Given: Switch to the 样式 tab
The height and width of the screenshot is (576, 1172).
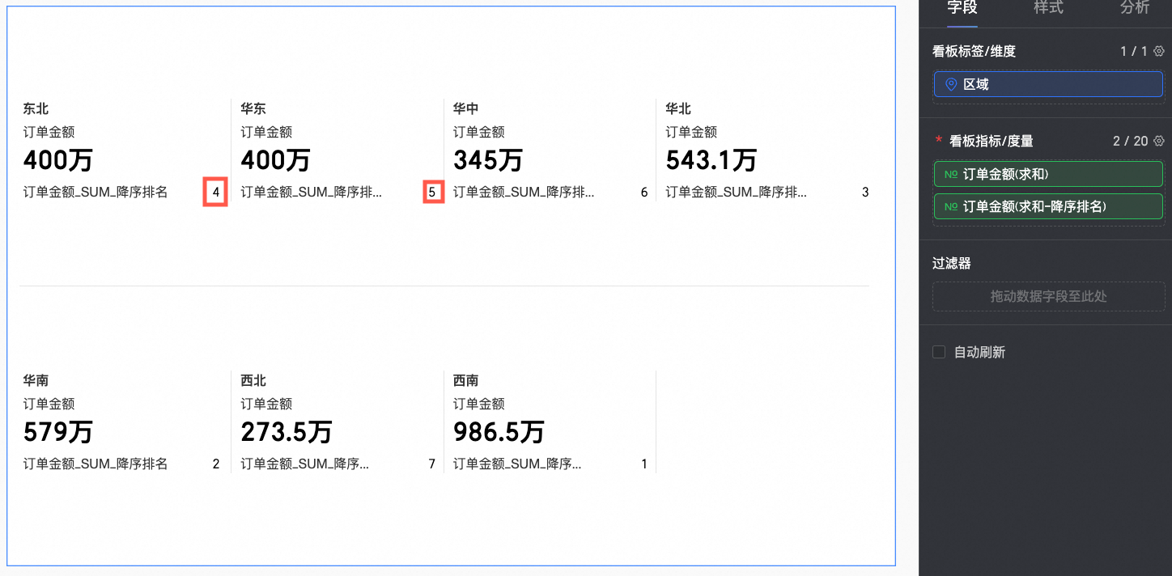Looking at the screenshot, I should coord(1048,8).
